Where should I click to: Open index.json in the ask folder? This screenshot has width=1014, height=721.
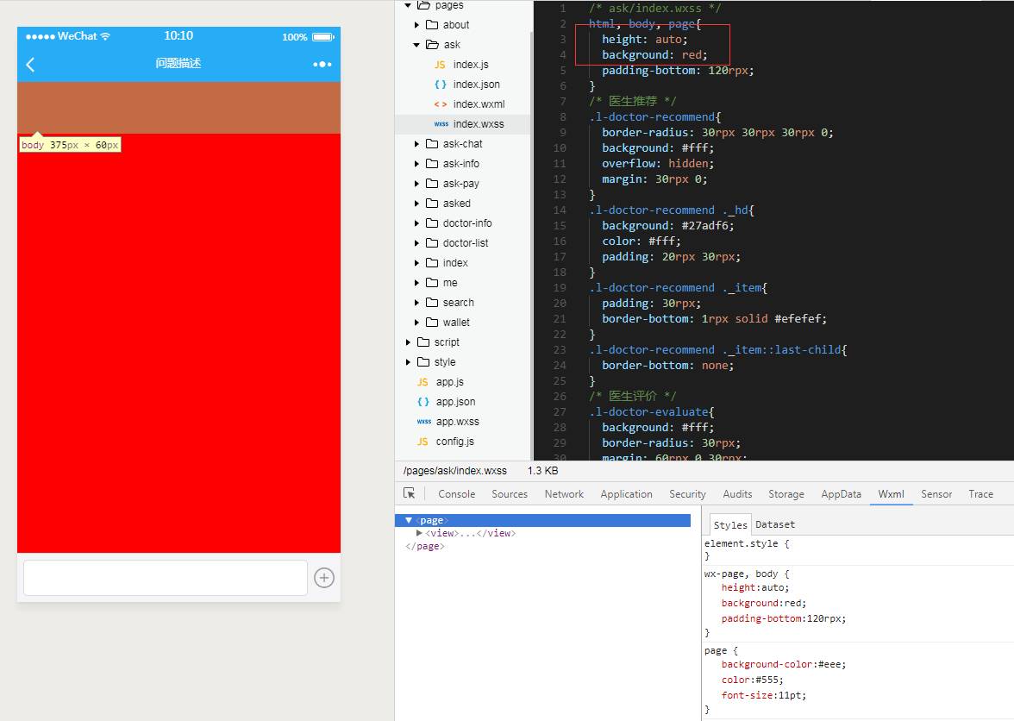(476, 85)
